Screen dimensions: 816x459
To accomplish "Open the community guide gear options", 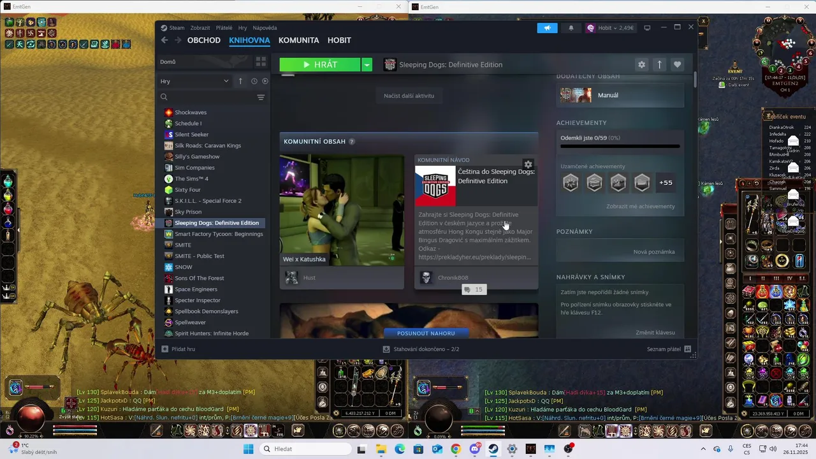I will point(528,164).
